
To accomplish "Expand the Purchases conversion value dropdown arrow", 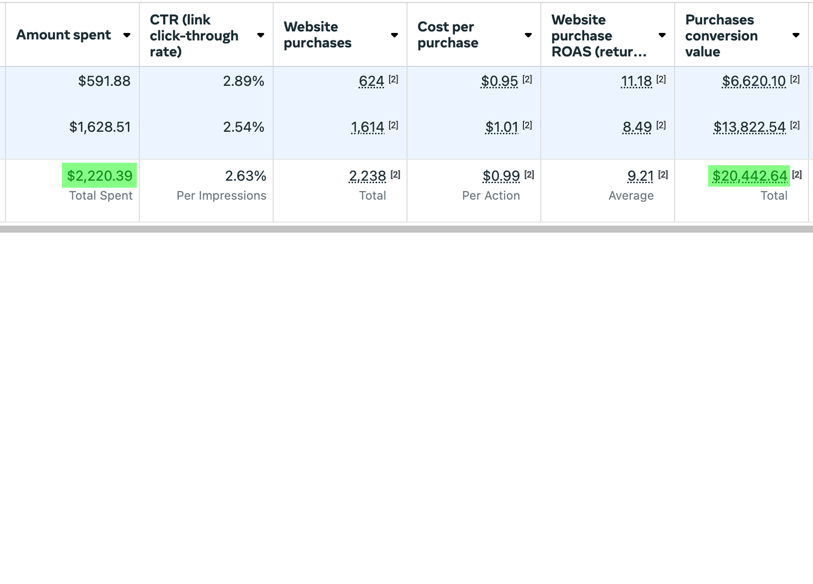I will (x=796, y=35).
